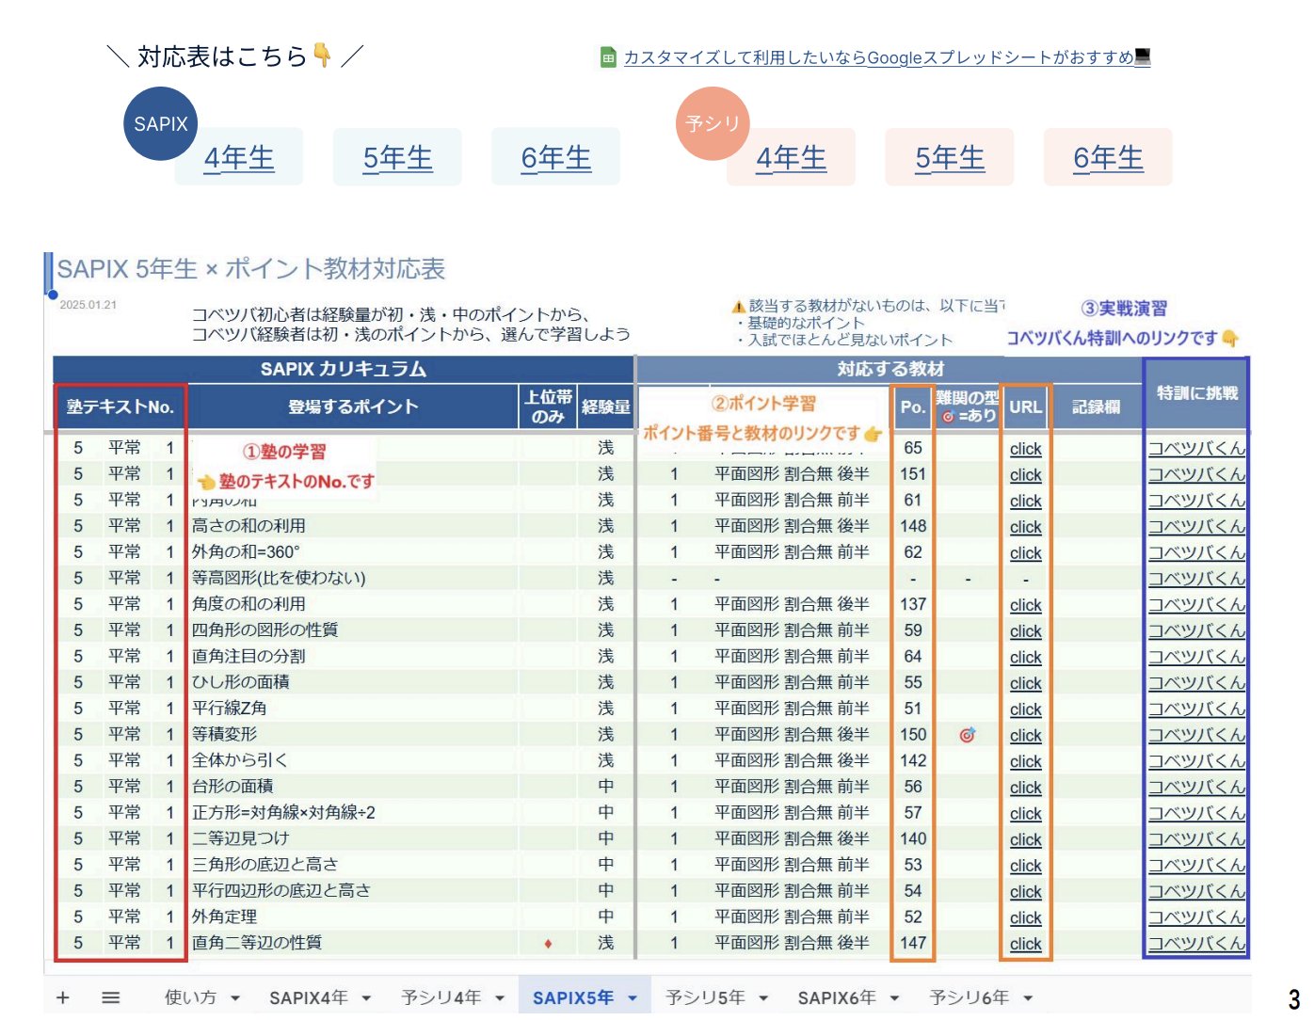Open the Googleスプレッドシート recommendation link

887,57
